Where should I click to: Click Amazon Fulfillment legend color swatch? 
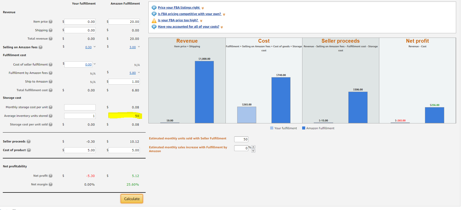[304, 128]
